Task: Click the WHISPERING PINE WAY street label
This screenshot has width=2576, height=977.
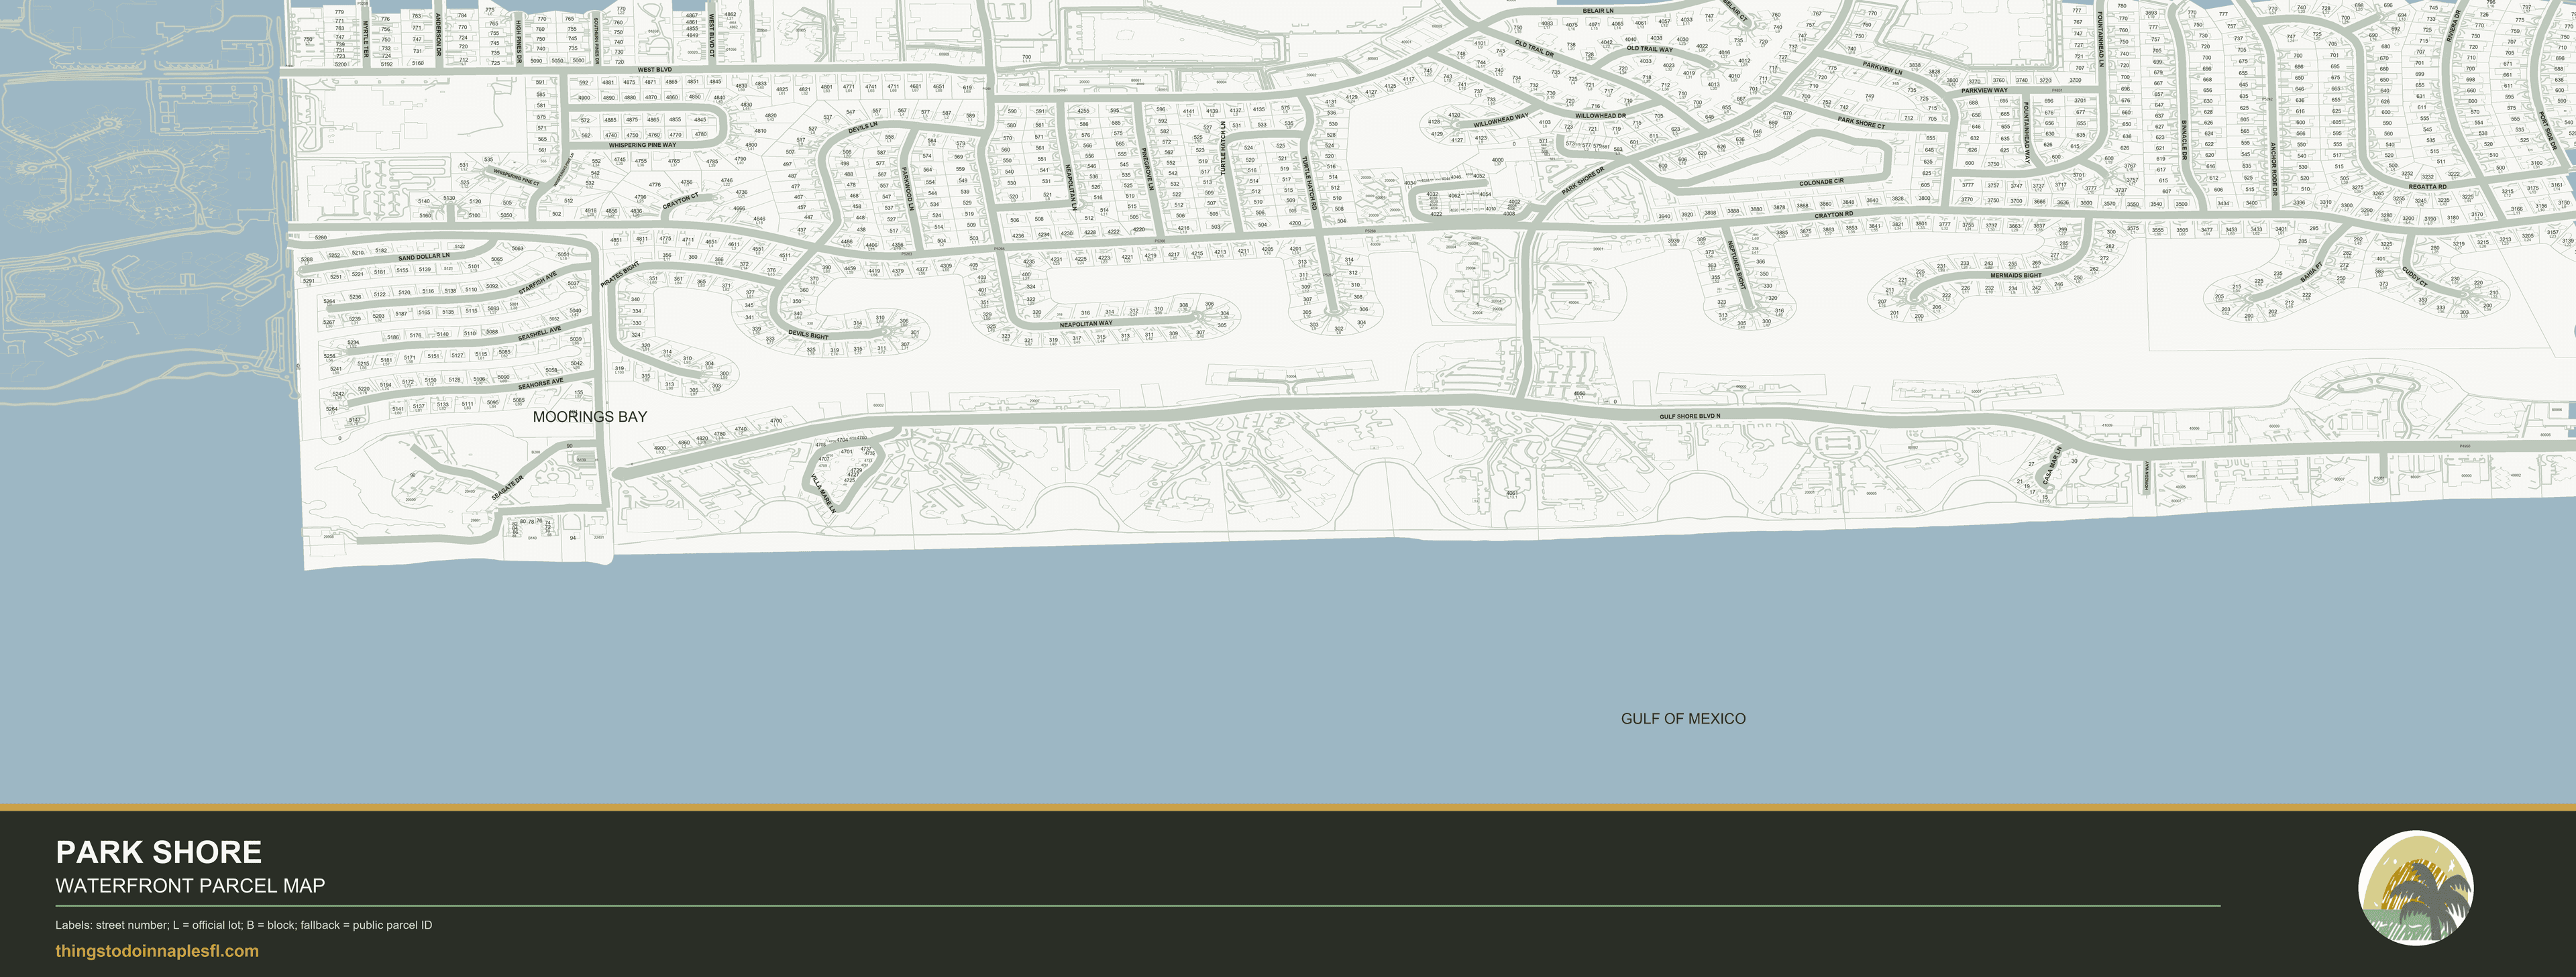Action: [x=642, y=145]
